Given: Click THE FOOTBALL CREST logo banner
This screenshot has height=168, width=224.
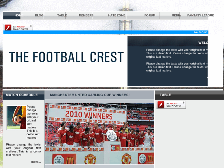Looking at the screenshot, I should [66, 57].
